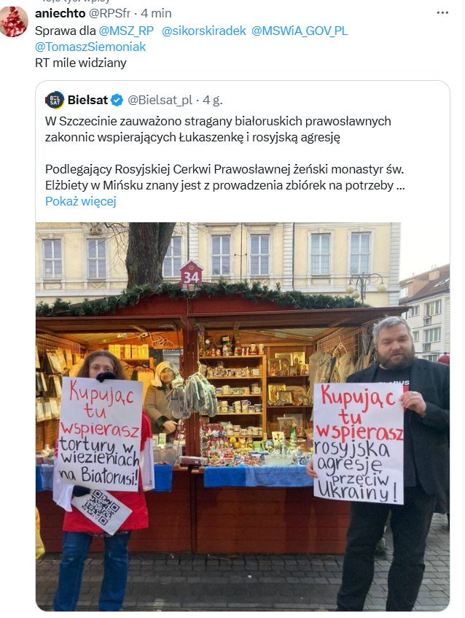Click the Bielsat account name
Screen dimensions: 465x618
pyautogui.click(x=87, y=100)
